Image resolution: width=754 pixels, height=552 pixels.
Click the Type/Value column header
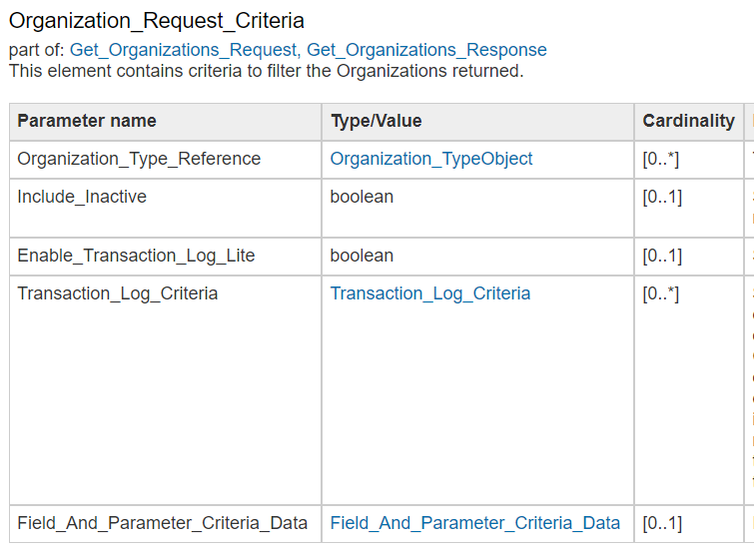click(x=377, y=121)
